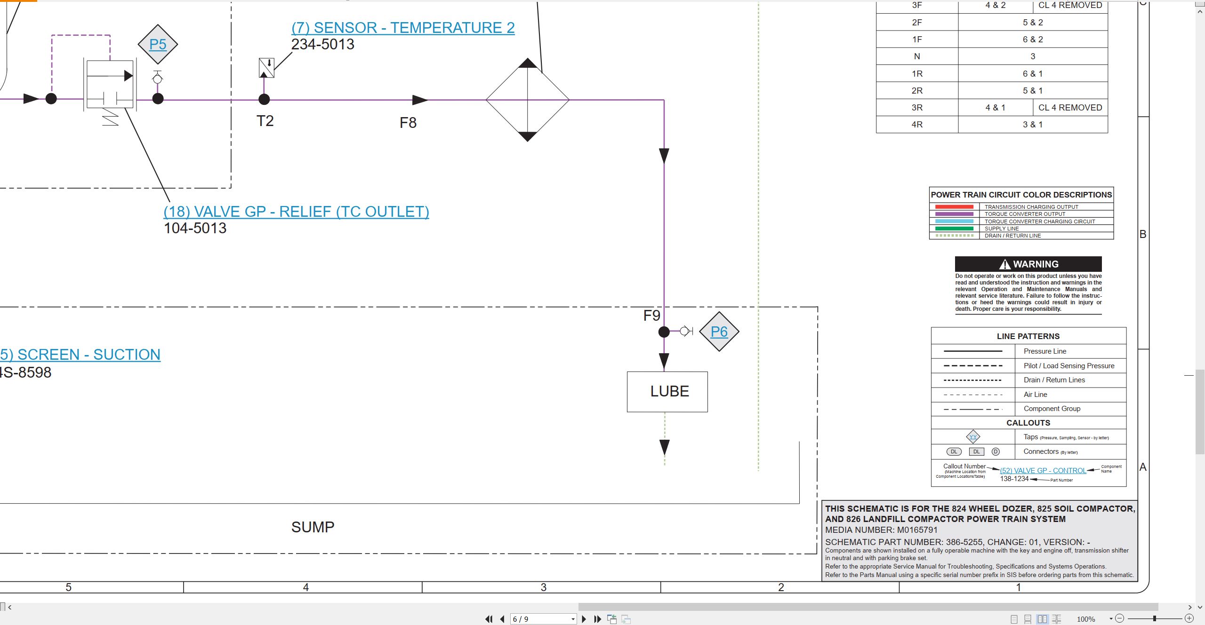Click the vertical scrollbar down arrow

pyautogui.click(x=1200, y=607)
